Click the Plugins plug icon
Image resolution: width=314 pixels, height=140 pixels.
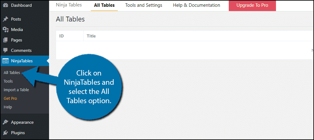[x=6, y=133]
